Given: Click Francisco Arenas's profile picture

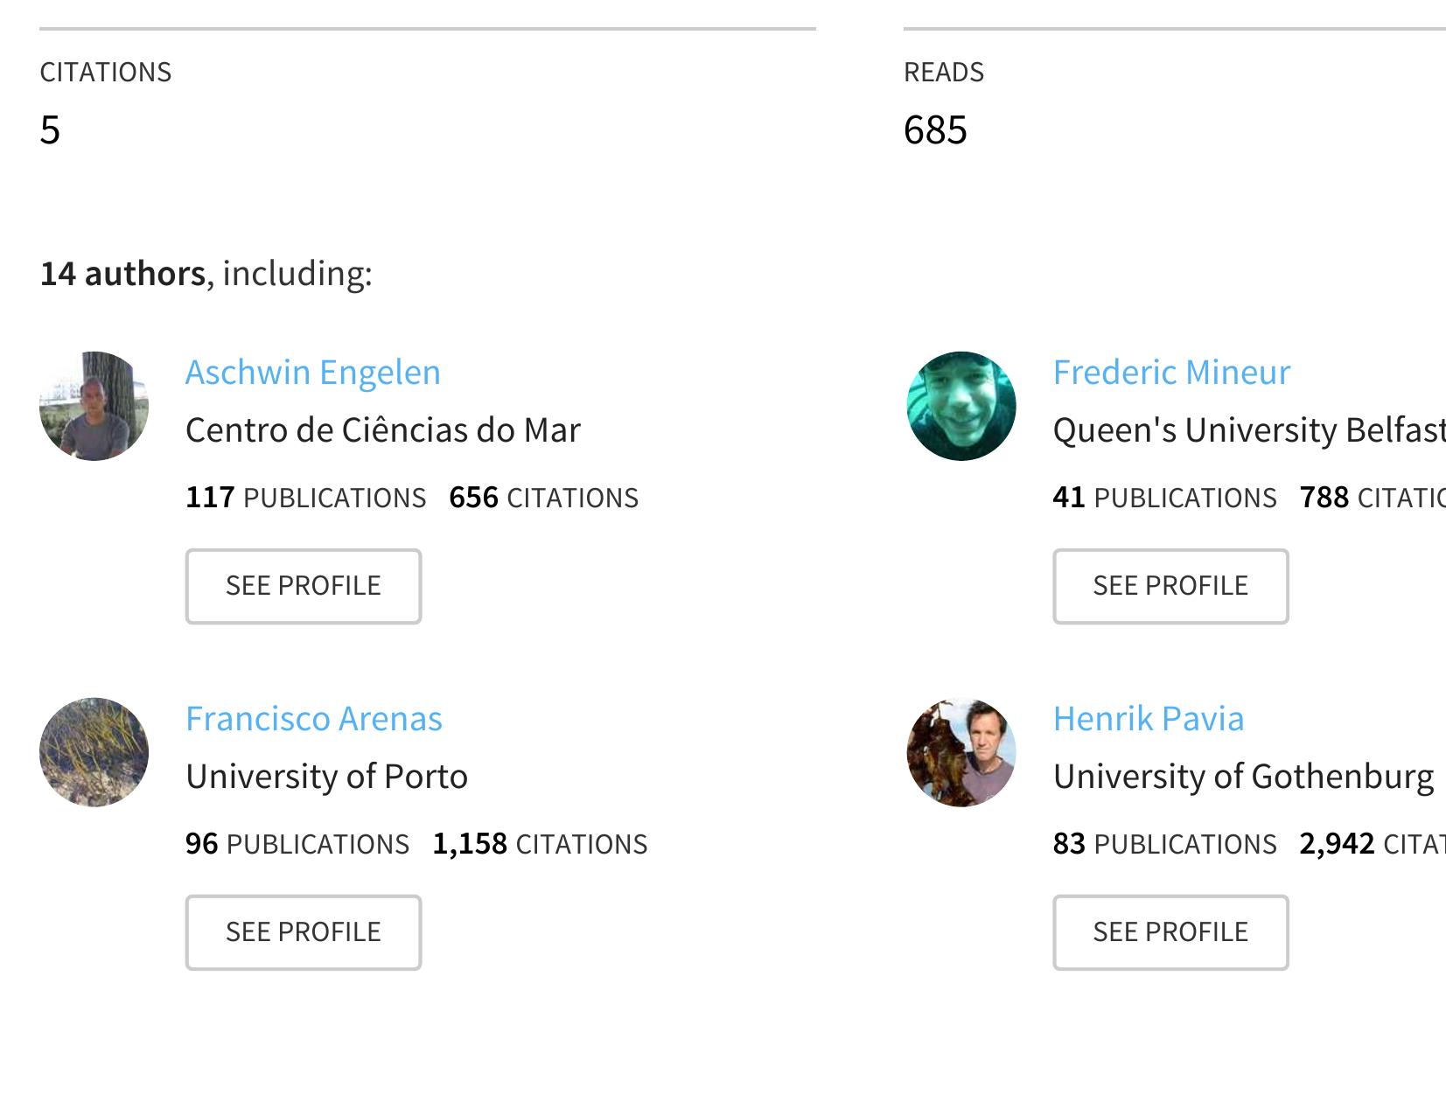Looking at the screenshot, I should (94, 752).
